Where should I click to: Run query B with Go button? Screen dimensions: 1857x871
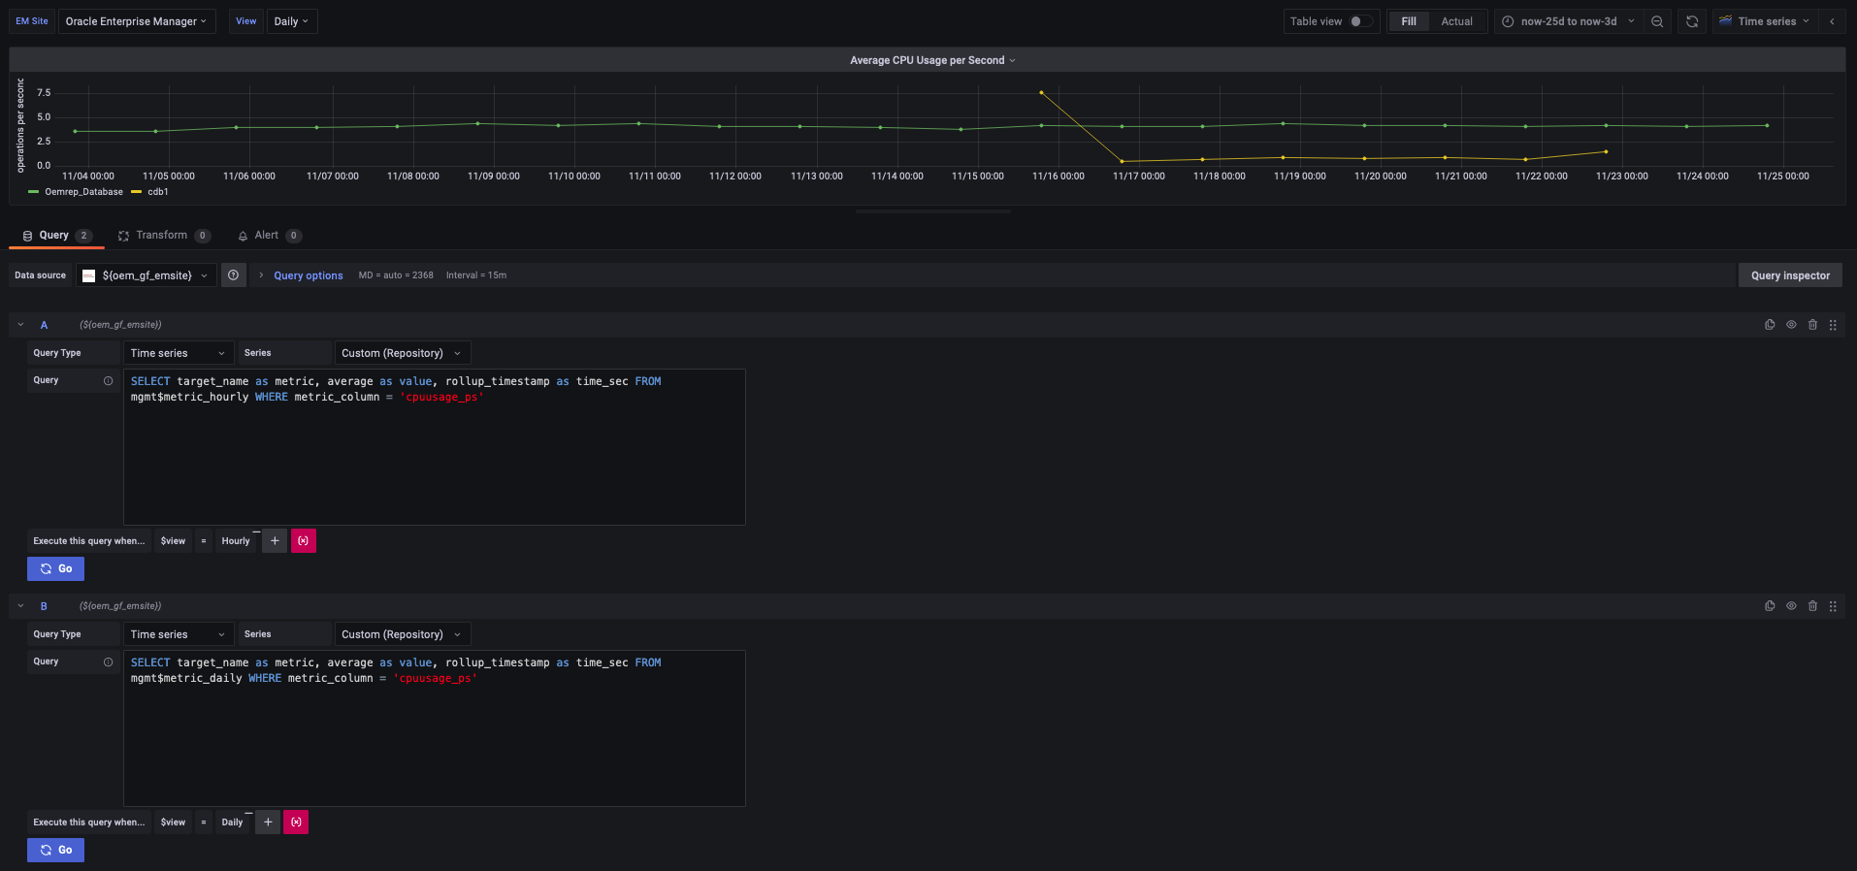tap(55, 850)
